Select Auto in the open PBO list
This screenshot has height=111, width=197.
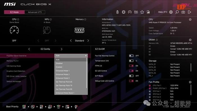pos(70,60)
